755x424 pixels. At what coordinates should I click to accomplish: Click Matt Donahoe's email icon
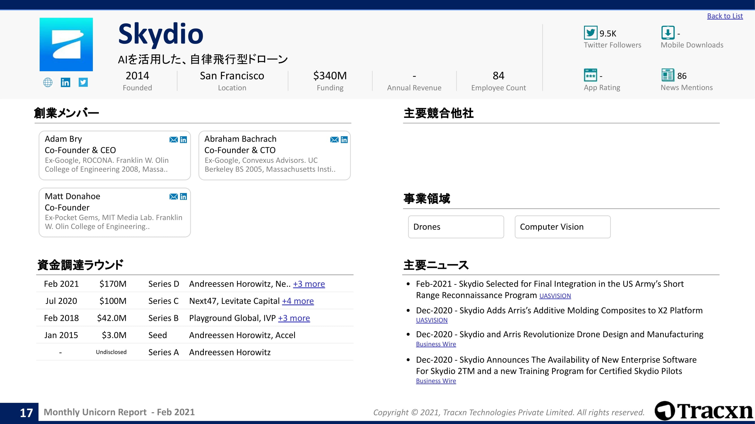[174, 197]
